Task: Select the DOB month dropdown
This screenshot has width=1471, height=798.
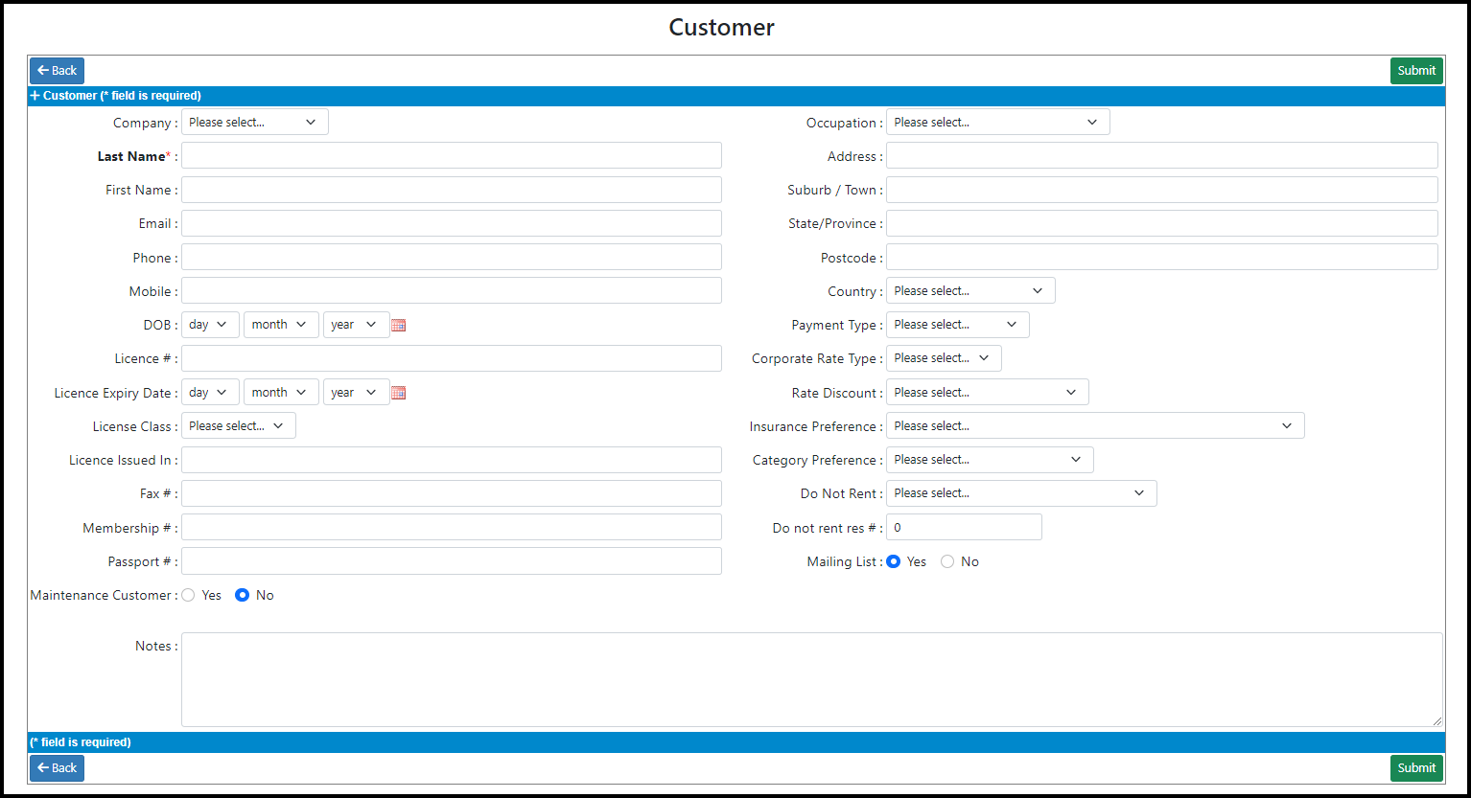Action: (281, 325)
